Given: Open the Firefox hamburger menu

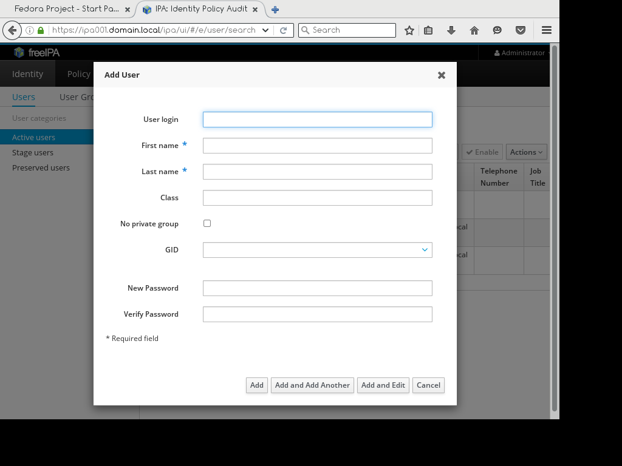Looking at the screenshot, I should (547, 30).
